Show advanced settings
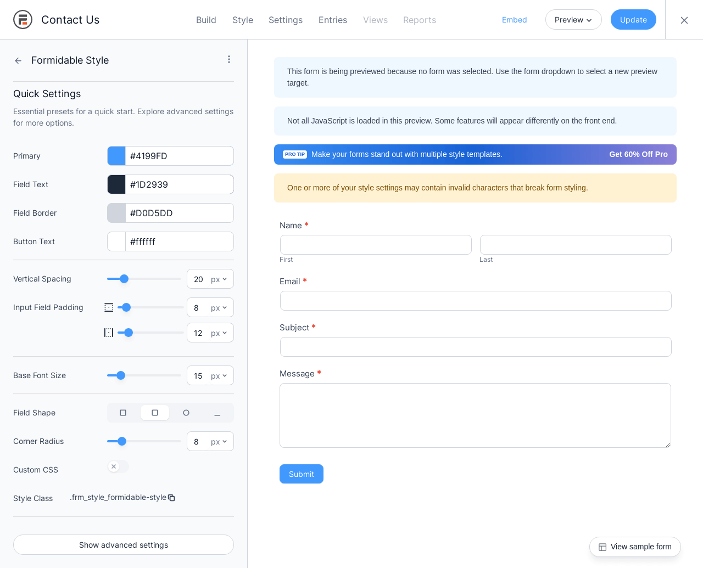Viewport: 703px width, 568px height. (124, 545)
